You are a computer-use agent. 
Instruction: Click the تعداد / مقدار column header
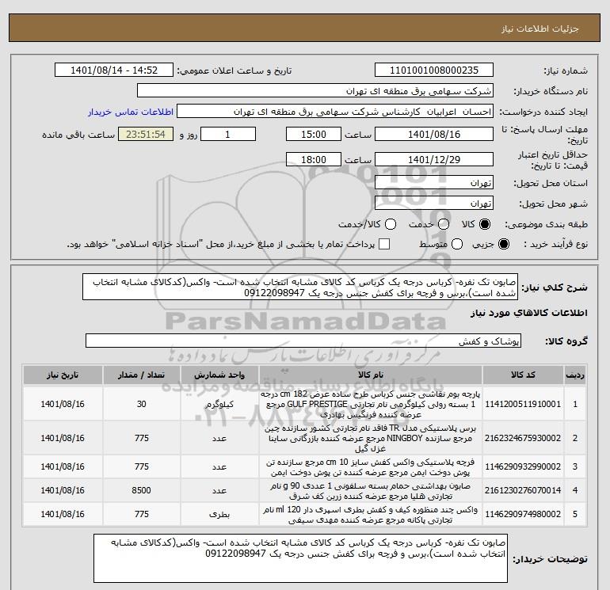pos(141,375)
